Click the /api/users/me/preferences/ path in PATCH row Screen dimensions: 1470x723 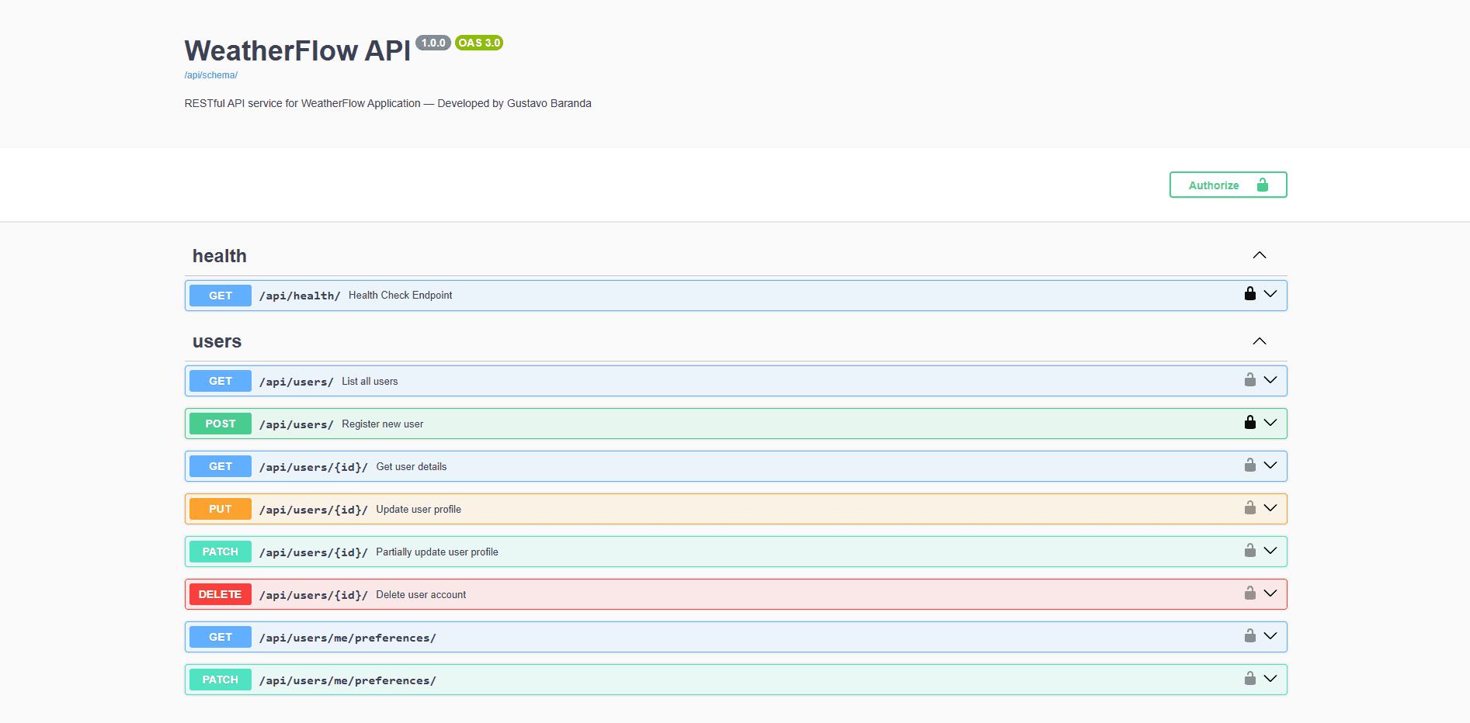pos(348,680)
